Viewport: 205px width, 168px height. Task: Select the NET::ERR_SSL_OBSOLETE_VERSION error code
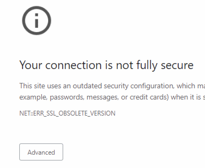[67, 113]
